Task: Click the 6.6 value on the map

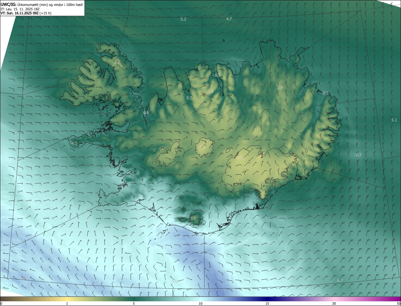Action: [146, 113]
